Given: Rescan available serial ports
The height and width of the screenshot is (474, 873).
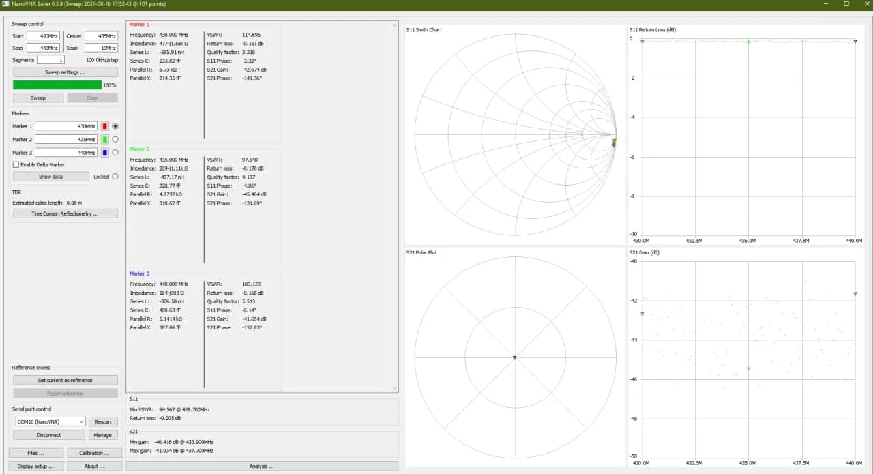Looking at the screenshot, I should coord(102,421).
